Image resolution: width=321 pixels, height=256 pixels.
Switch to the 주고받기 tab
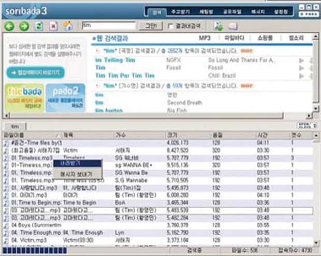(181, 12)
